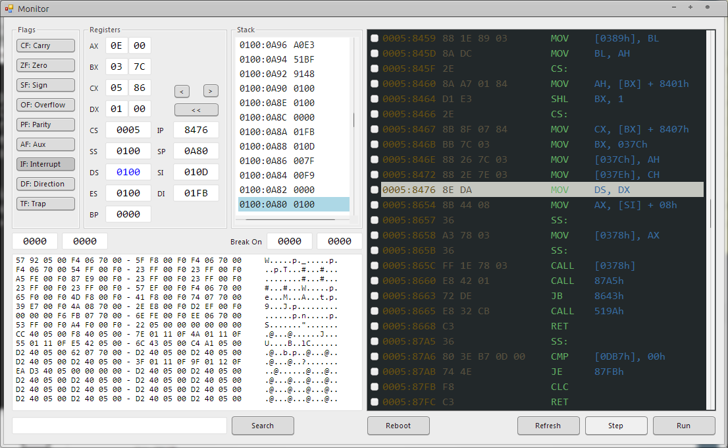This screenshot has width=728, height=448.
Task: Click the IP register value field 8476
Action: [x=196, y=130]
